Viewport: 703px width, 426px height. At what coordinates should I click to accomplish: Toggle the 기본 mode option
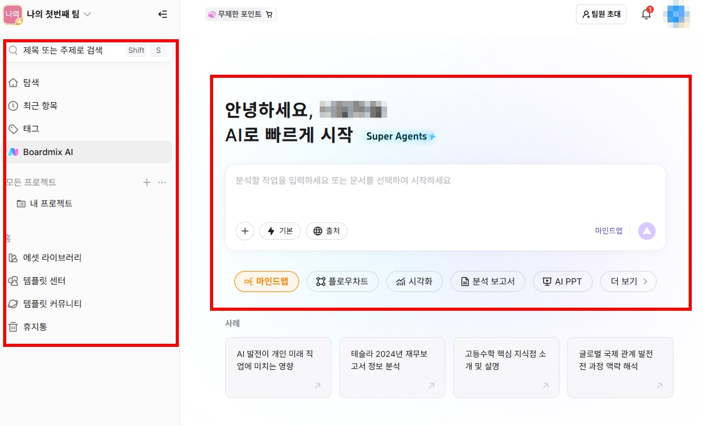pyautogui.click(x=280, y=230)
